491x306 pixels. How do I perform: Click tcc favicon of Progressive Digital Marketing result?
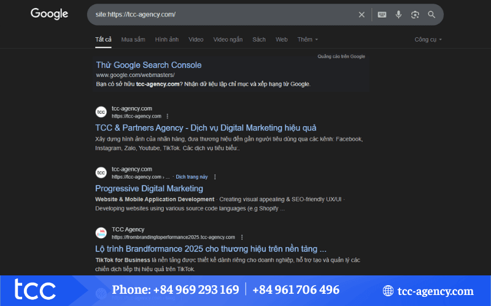(x=101, y=173)
